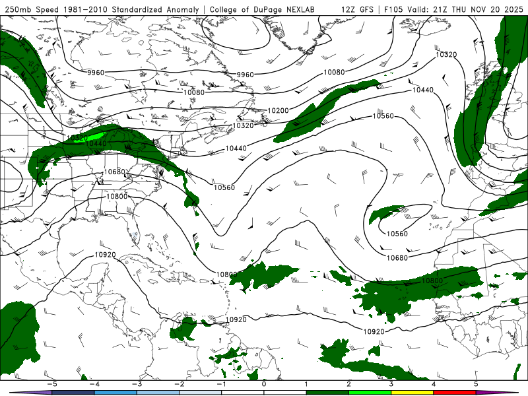Click the red color bar segment
Screen dimensions: 528x396
pyautogui.click(x=455, y=393)
